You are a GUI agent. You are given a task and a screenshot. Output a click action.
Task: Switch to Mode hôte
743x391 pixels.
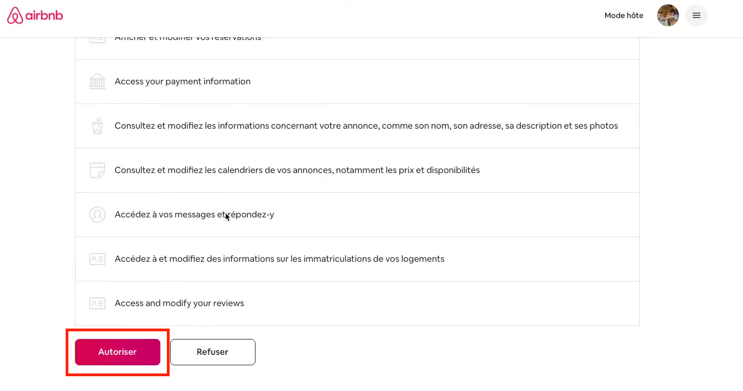[x=624, y=16]
